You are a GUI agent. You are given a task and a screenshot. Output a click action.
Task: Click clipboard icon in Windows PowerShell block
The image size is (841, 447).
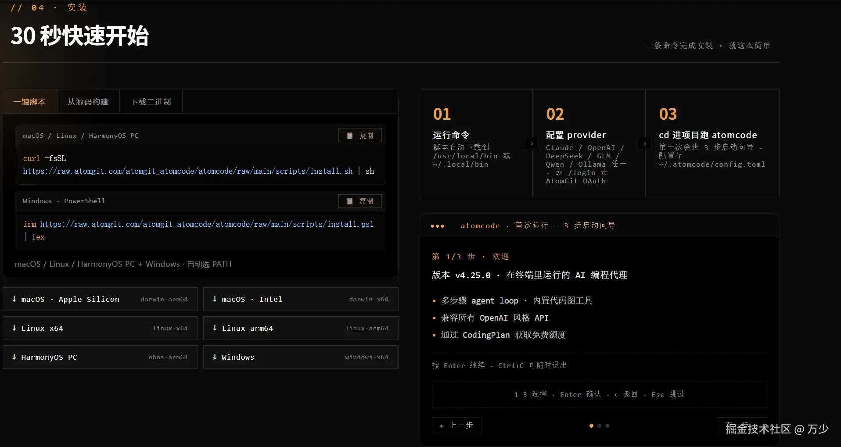click(x=350, y=201)
